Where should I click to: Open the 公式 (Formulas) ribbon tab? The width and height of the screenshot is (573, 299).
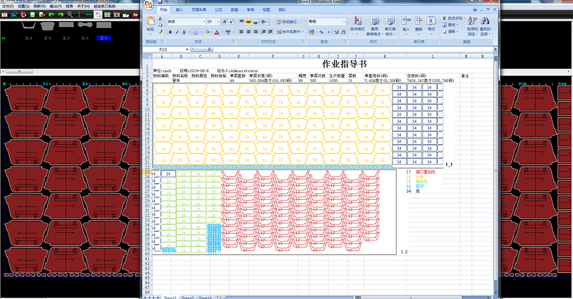tap(219, 10)
